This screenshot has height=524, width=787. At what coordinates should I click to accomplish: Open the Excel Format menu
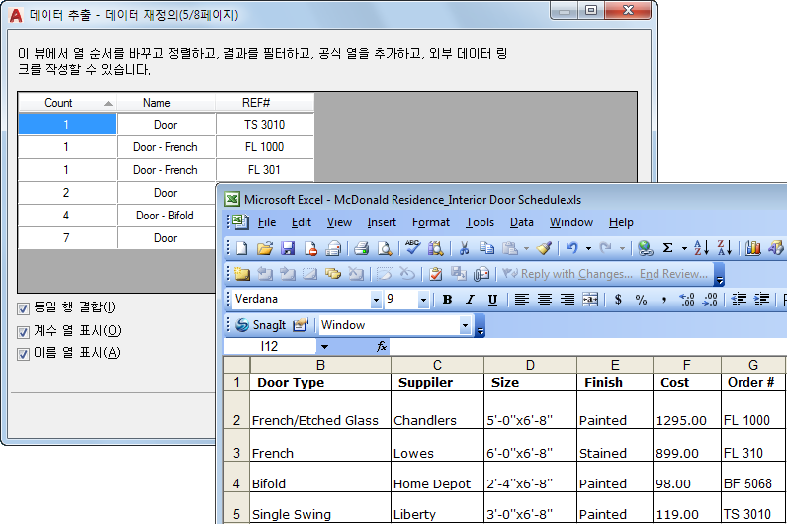point(431,222)
